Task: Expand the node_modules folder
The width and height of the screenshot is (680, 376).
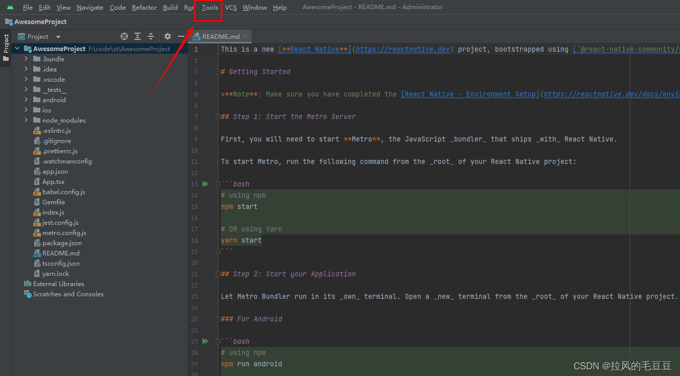Action: pos(26,120)
